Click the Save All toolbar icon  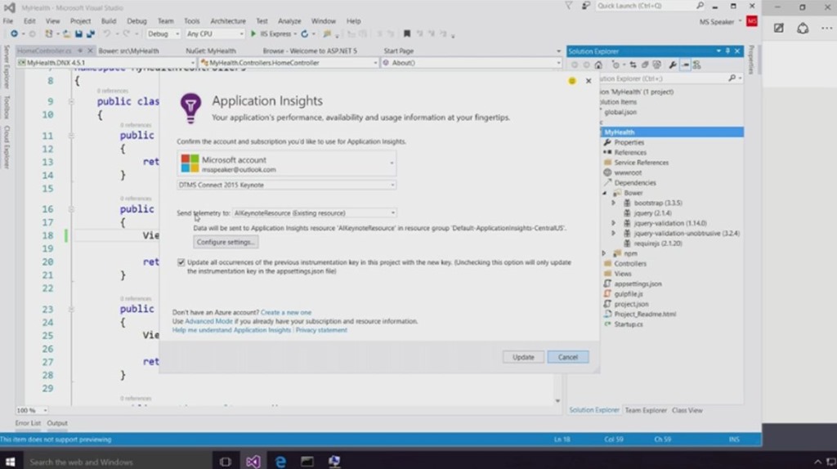89,33
